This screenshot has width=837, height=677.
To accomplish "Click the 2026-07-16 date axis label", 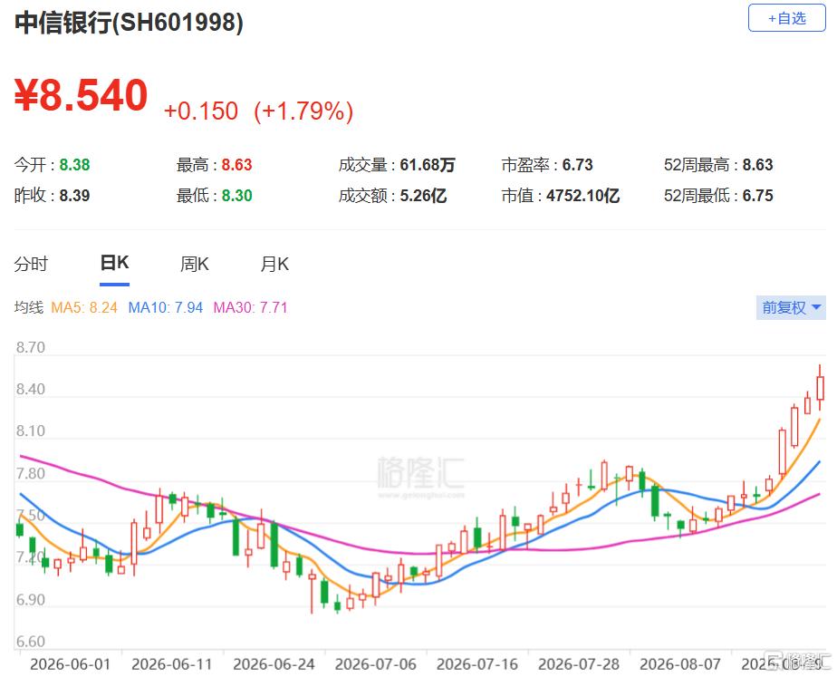I will pyautogui.click(x=477, y=664).
